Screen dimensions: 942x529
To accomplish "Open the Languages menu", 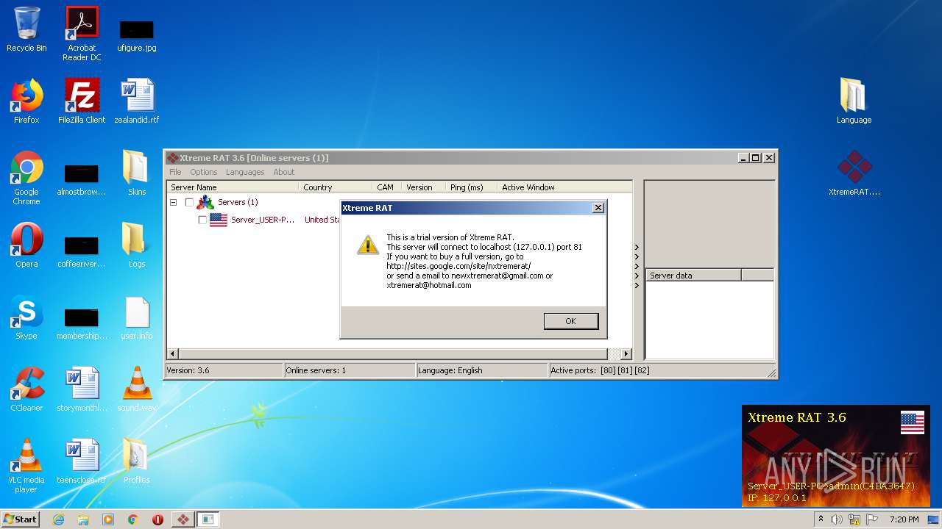I will (x=245, y=172).
